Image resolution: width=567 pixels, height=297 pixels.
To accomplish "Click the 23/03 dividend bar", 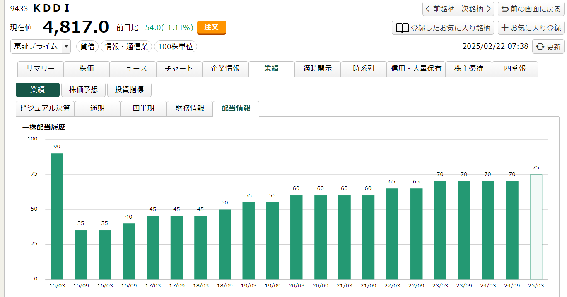I will [x=440, y=230].
